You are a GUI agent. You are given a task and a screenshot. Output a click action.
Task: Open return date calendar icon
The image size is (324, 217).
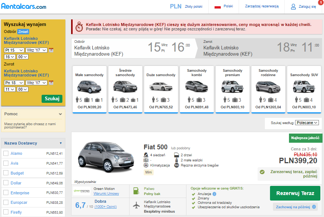pos(51,83)
